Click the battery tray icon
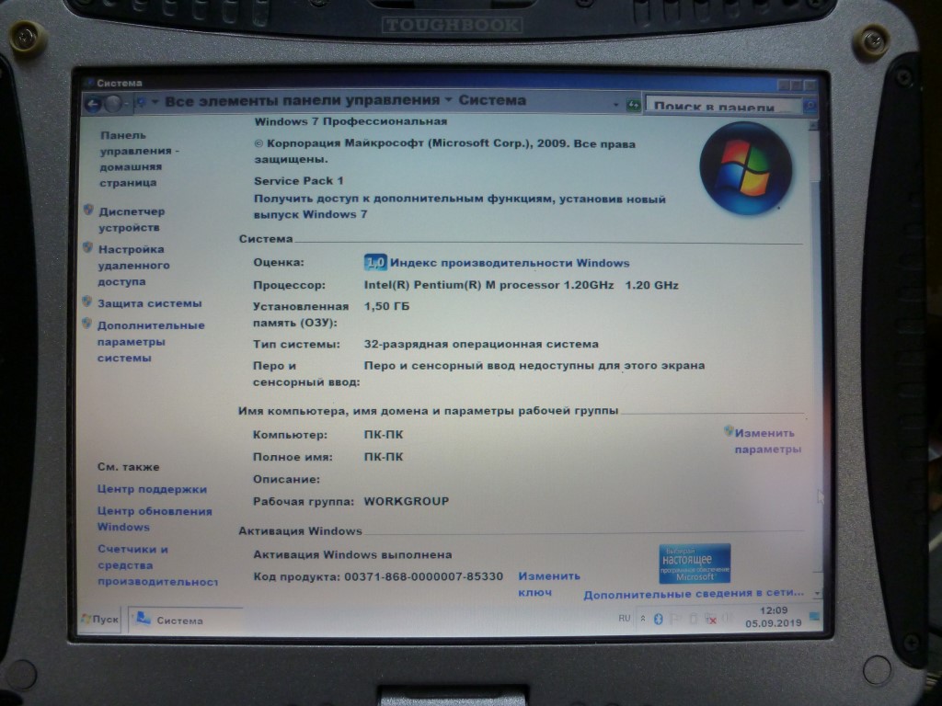 [693, 619]
